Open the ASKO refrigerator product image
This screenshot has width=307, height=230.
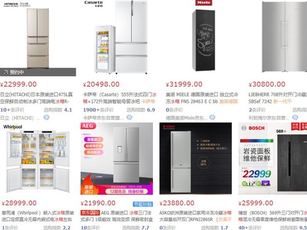pyautogui.click(x=195, y=158)
